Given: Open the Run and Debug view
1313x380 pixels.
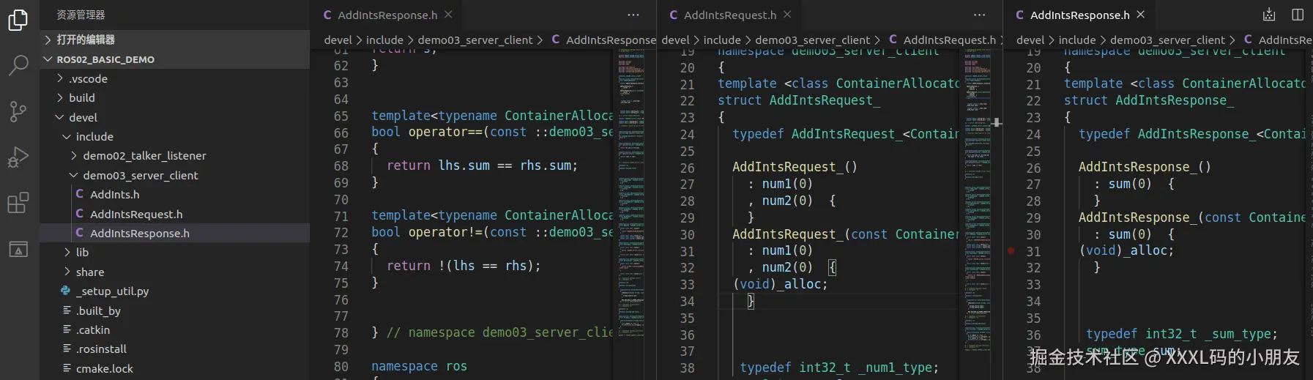Looking at the screenshot, I should 18,157.
